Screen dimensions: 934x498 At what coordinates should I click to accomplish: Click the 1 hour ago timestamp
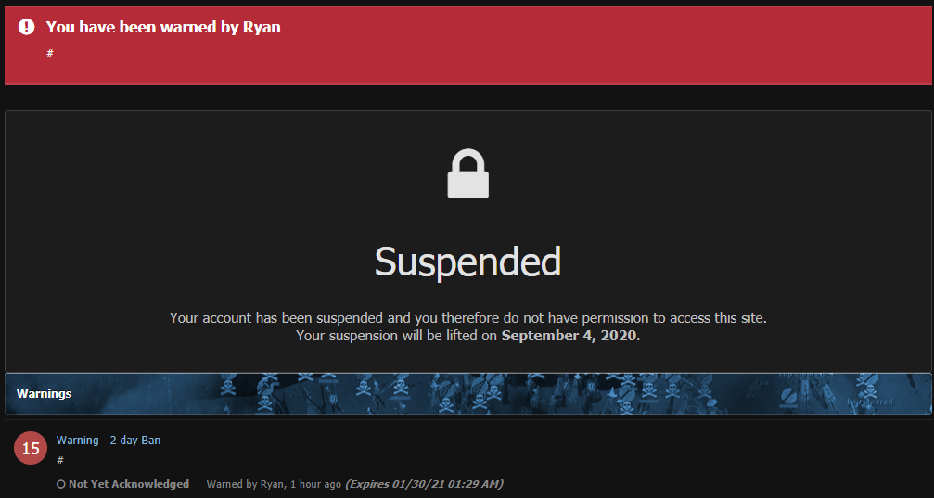315,484
